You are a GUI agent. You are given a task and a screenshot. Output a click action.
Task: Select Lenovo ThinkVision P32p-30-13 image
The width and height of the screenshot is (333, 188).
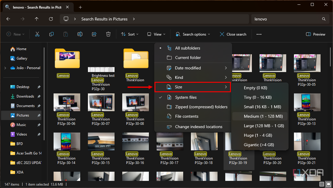[307, 110]
